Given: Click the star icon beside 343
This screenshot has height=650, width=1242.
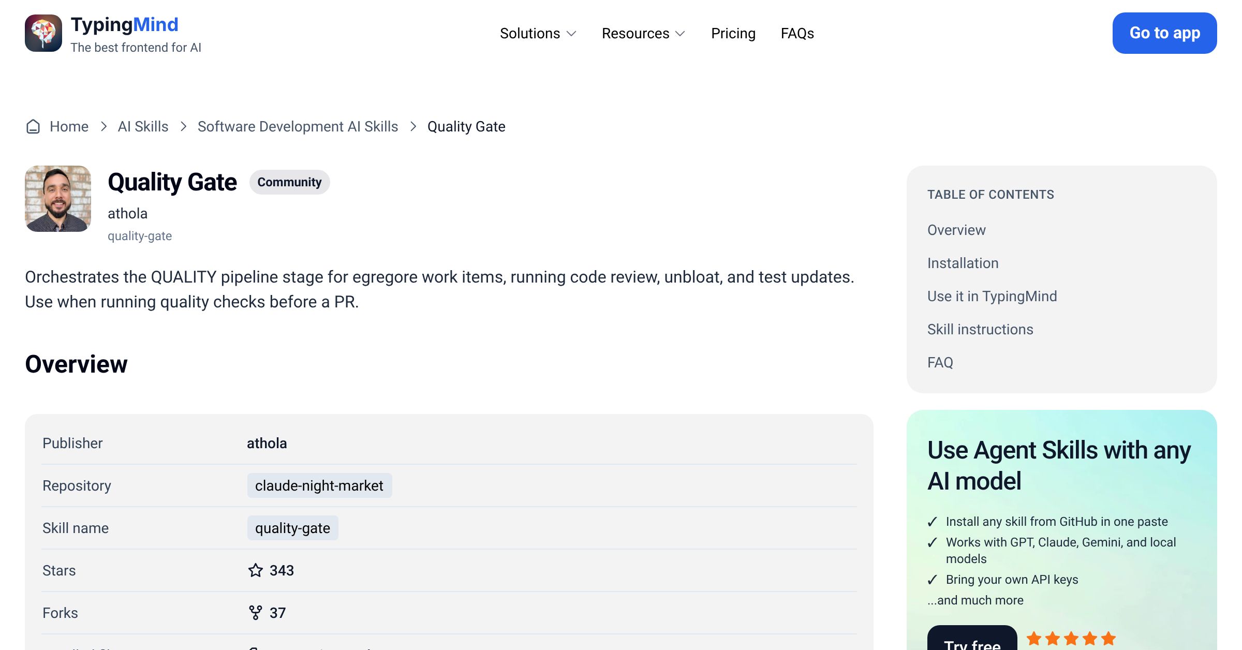Looking at the screenshot, I should [x=256, y=570].
